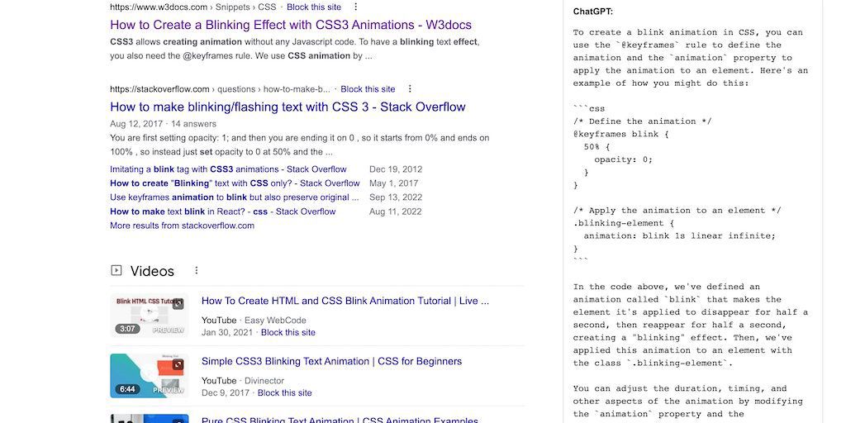Block this site for the W3docs result
846x423 pixels.
[314, 7]
